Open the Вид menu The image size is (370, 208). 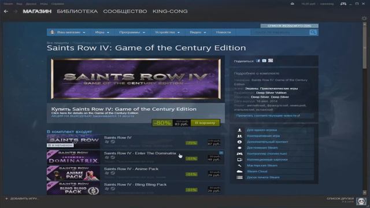pyautogui.click(x=19, y=4)
